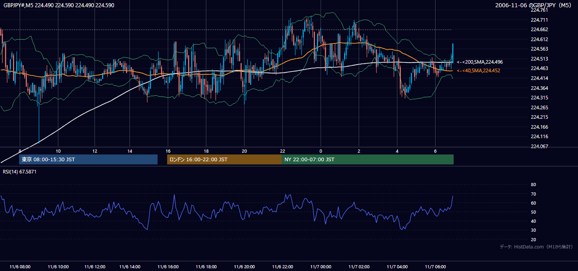Click the hour label 16 under the chart
The height and width of the screenshot is (271, 578).
pyautogui.click(x=168, y=151)
